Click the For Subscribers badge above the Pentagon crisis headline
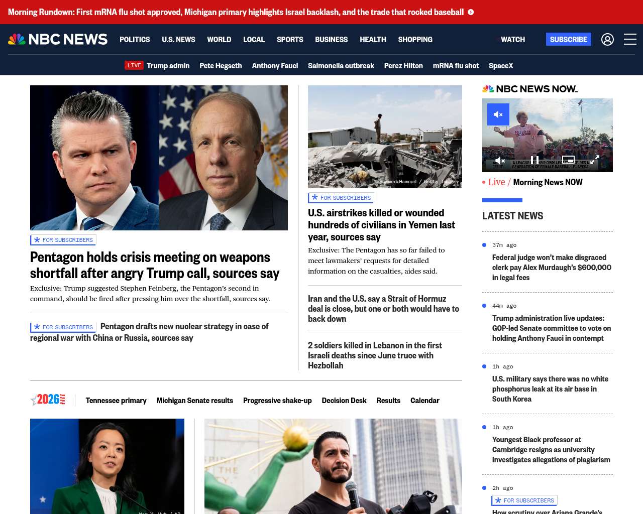The height and width of the screenshot is (514, 643). (63, 240)
